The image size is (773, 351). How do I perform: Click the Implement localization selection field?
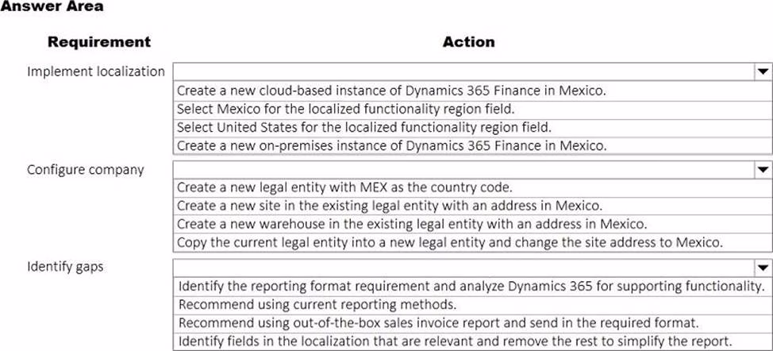click(x=460, y=71)
